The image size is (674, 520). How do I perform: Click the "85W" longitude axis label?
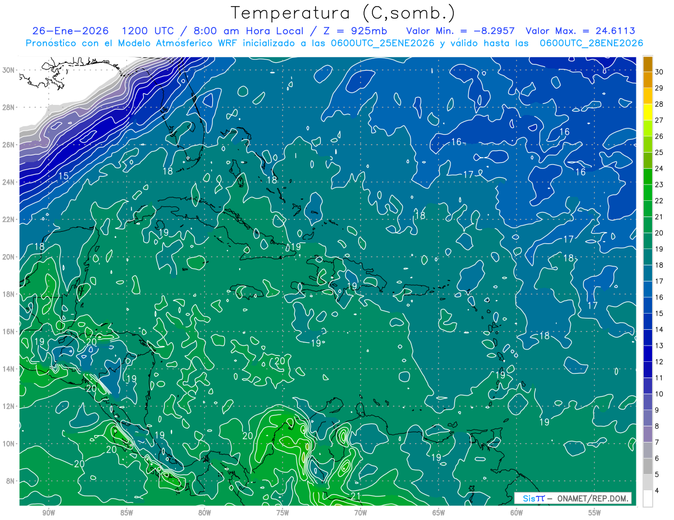tap(126, 514)
